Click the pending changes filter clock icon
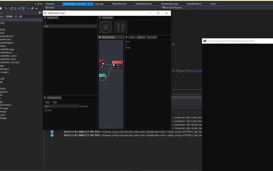 click(6, 8)
